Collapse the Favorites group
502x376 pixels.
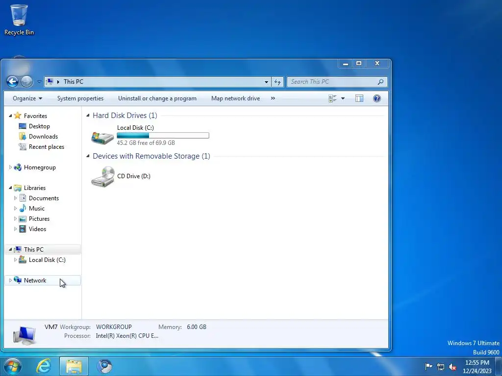10,116
